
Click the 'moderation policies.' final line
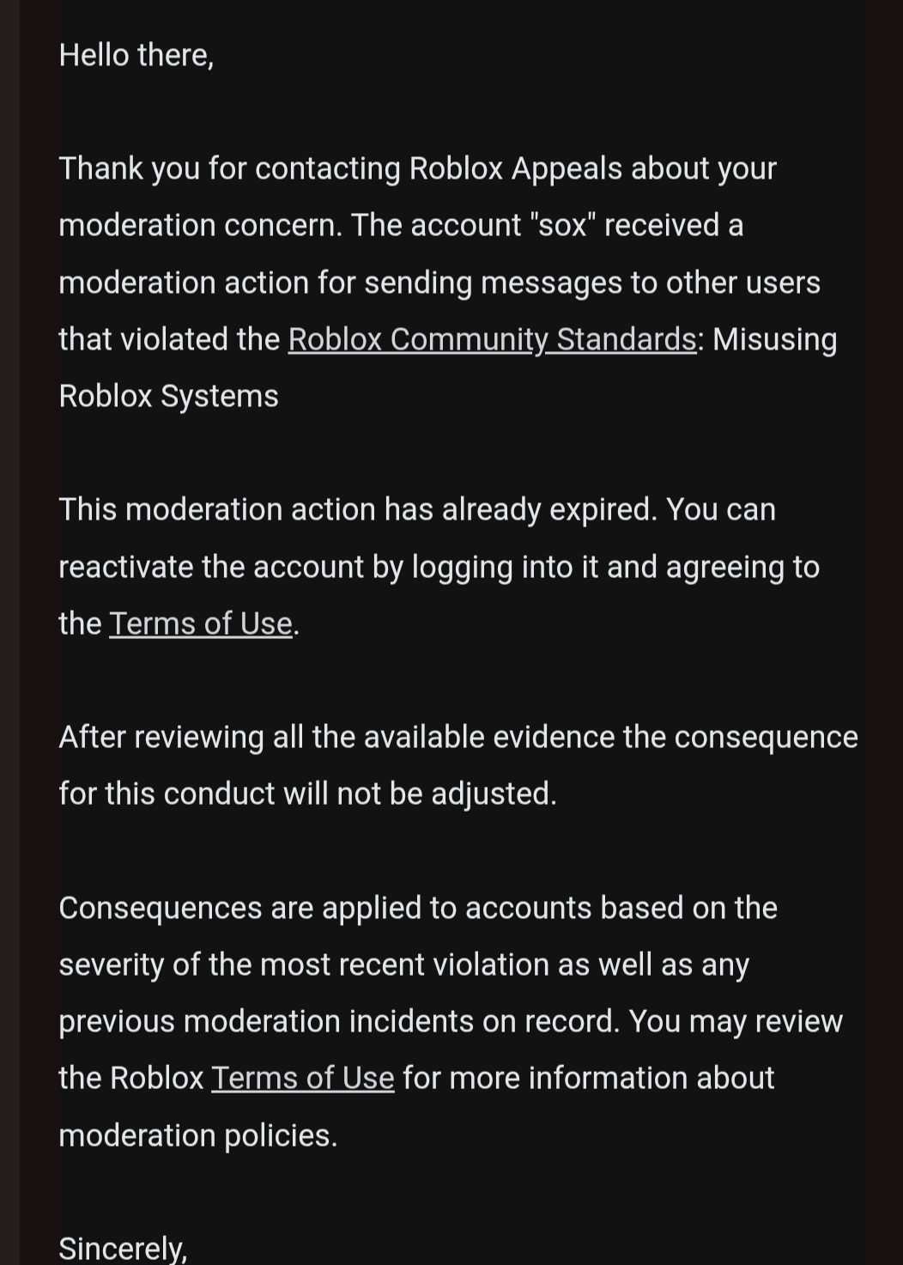click(x=198, y=1135)
